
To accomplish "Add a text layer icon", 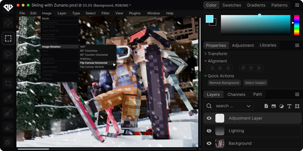I will tap(289, 106).
